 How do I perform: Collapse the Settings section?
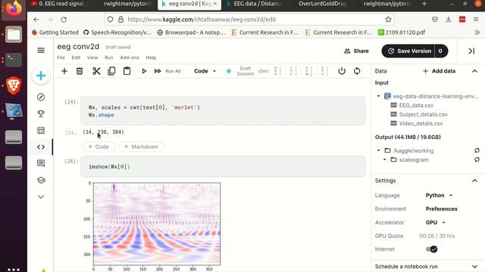tap(474, 181)
